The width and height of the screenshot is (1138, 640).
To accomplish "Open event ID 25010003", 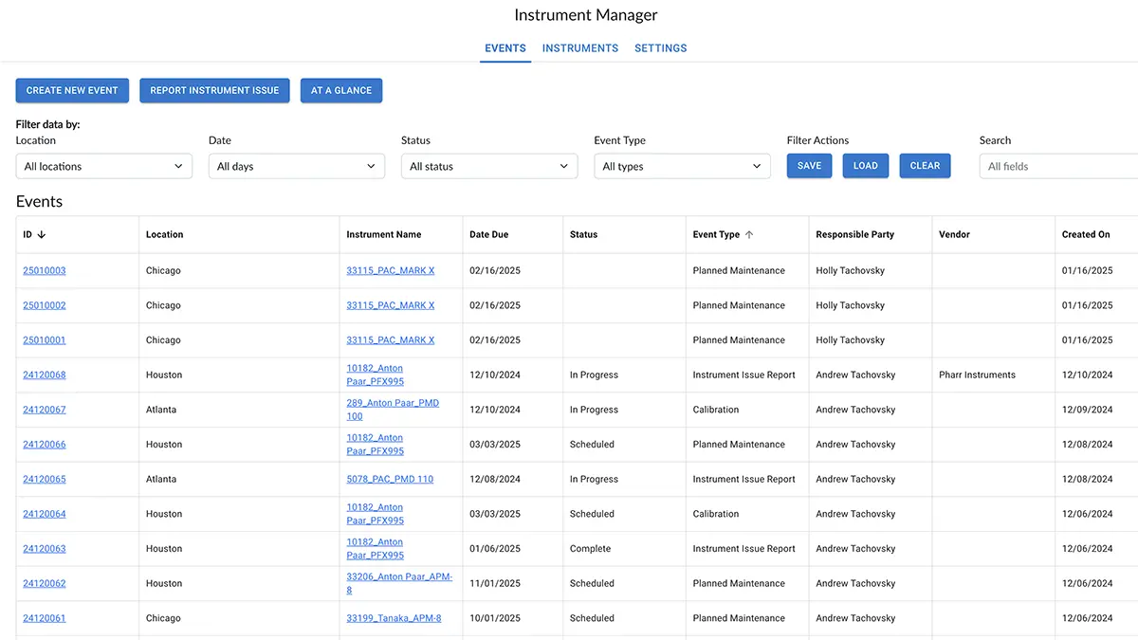I will click(x=45, y=271).
